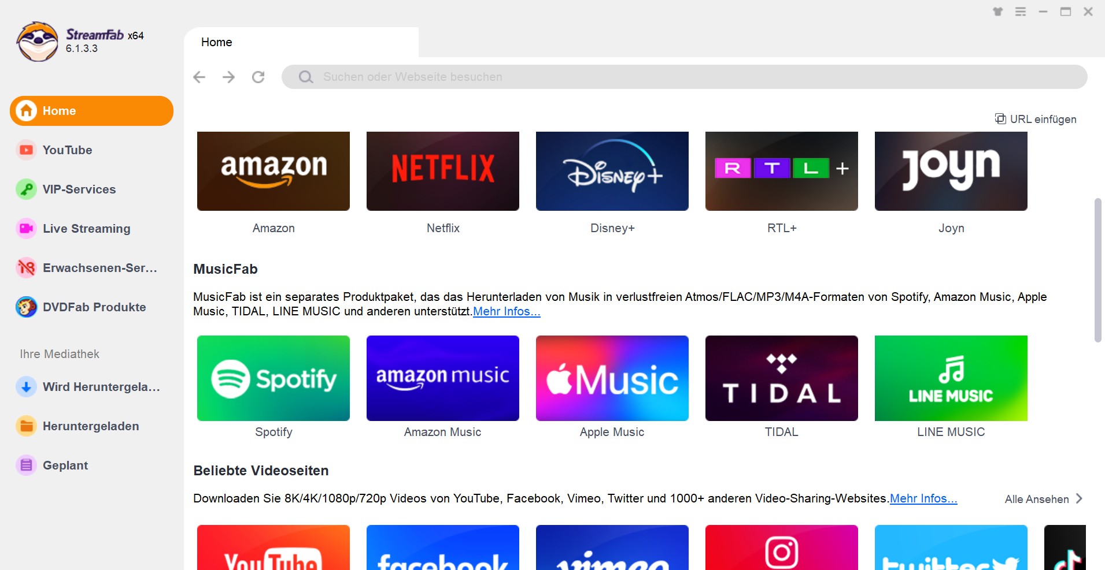1105x570 pixels.
Task: Click the MusicFab section heading
Action: click(x=226, y=269)
